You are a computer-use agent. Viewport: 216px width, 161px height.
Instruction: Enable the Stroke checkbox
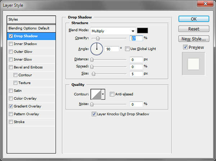tap(11, 122)
